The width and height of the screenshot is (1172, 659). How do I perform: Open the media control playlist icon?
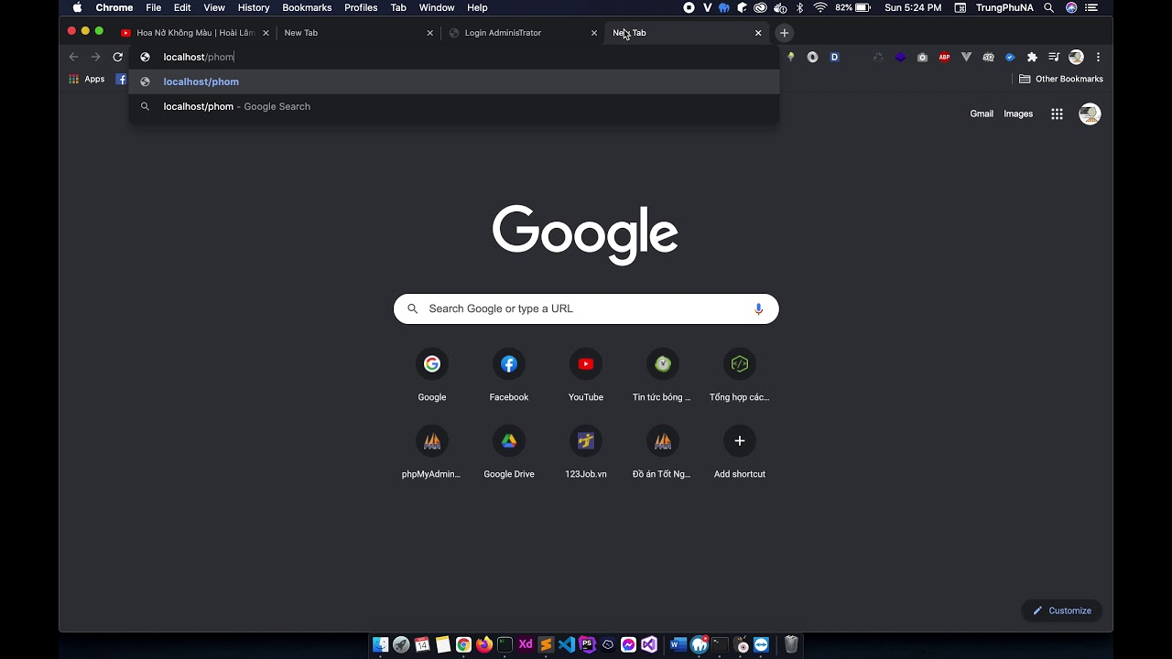[1054, 57]
